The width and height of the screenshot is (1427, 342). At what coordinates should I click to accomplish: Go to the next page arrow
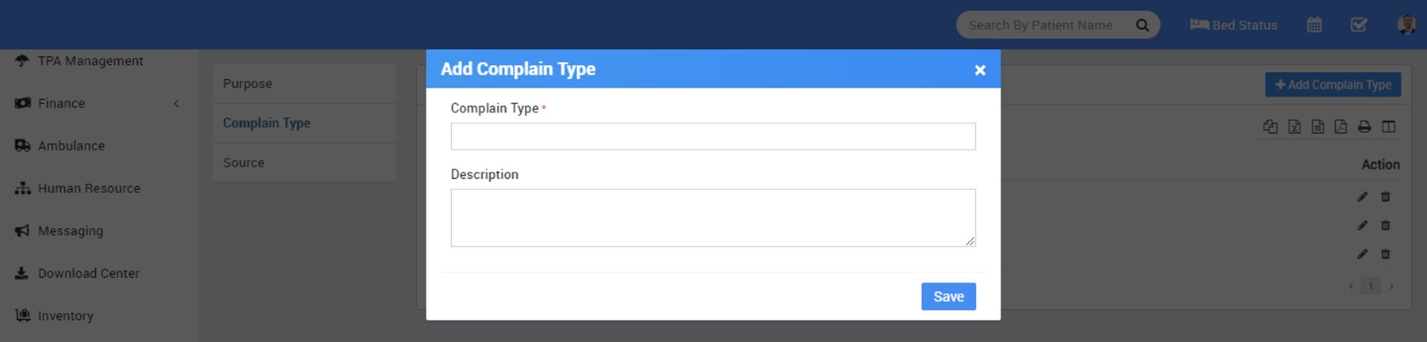(x=1391, y=286)
